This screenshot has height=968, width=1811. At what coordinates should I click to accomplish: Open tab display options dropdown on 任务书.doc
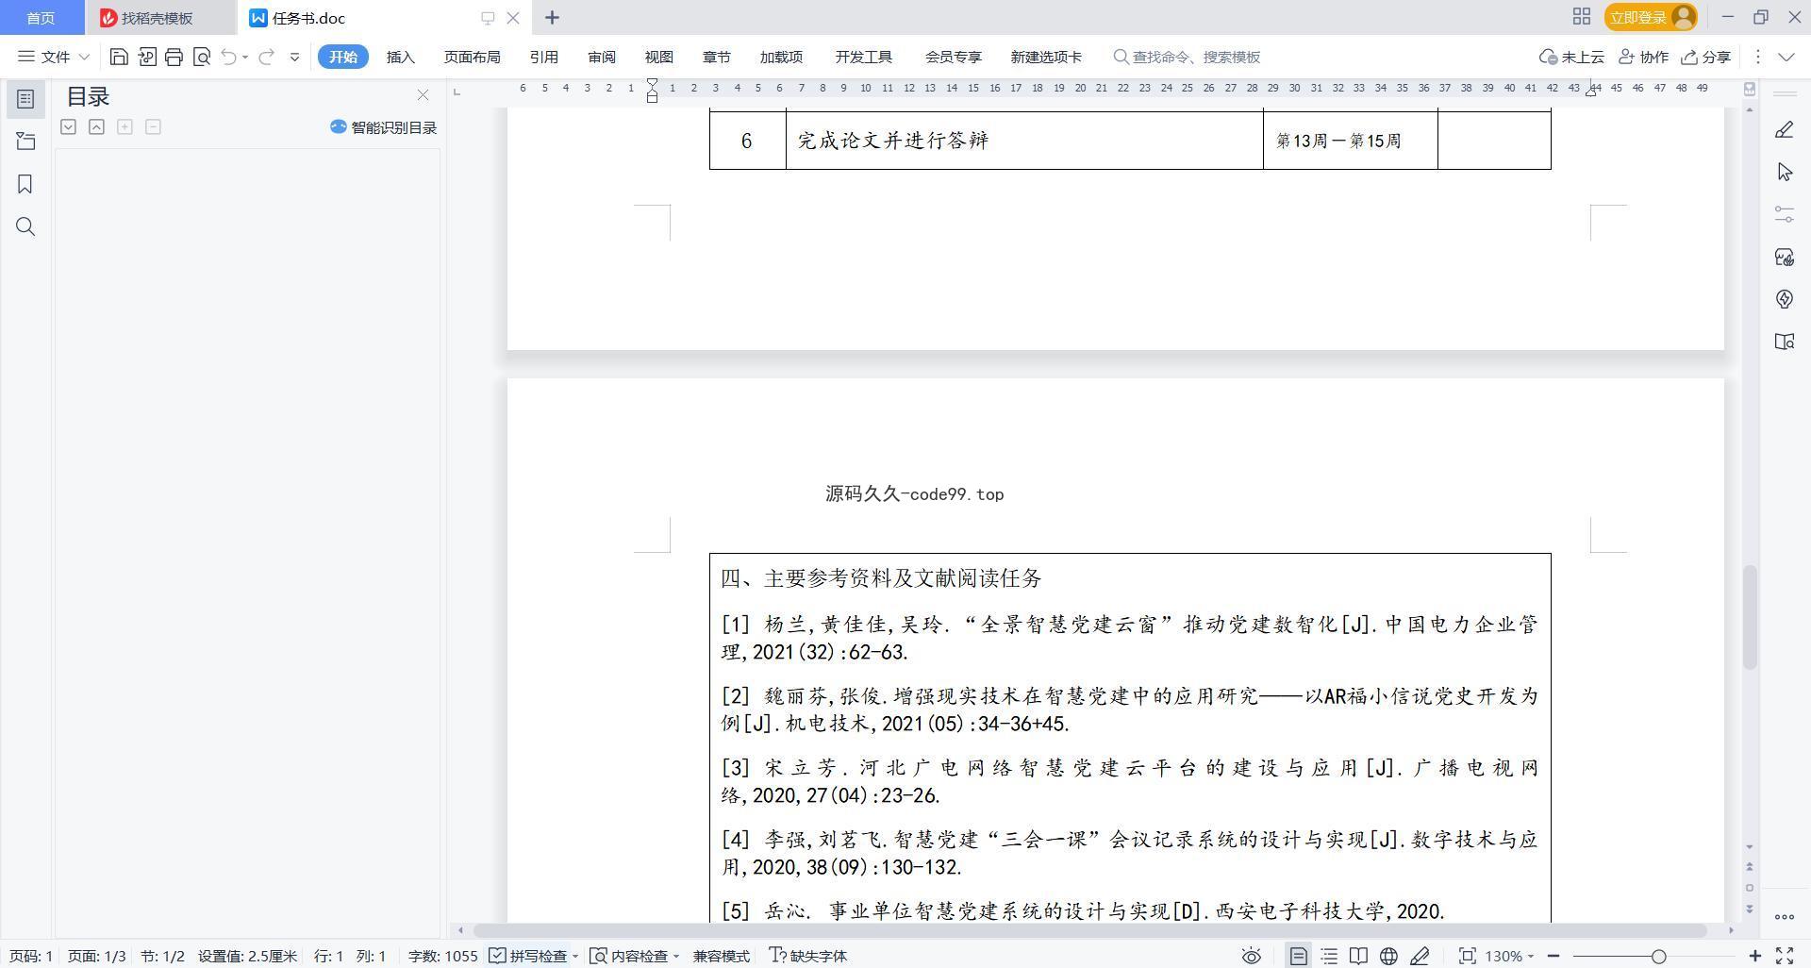point(488,18)
